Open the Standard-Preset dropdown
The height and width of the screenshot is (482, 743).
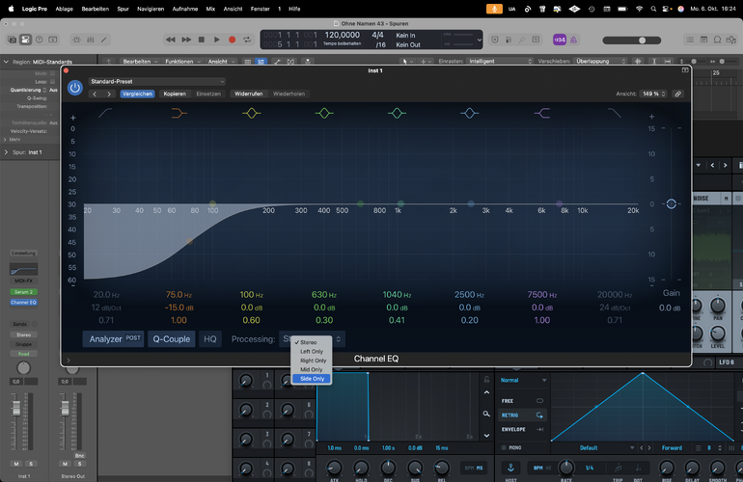click(x=156, y=82)
